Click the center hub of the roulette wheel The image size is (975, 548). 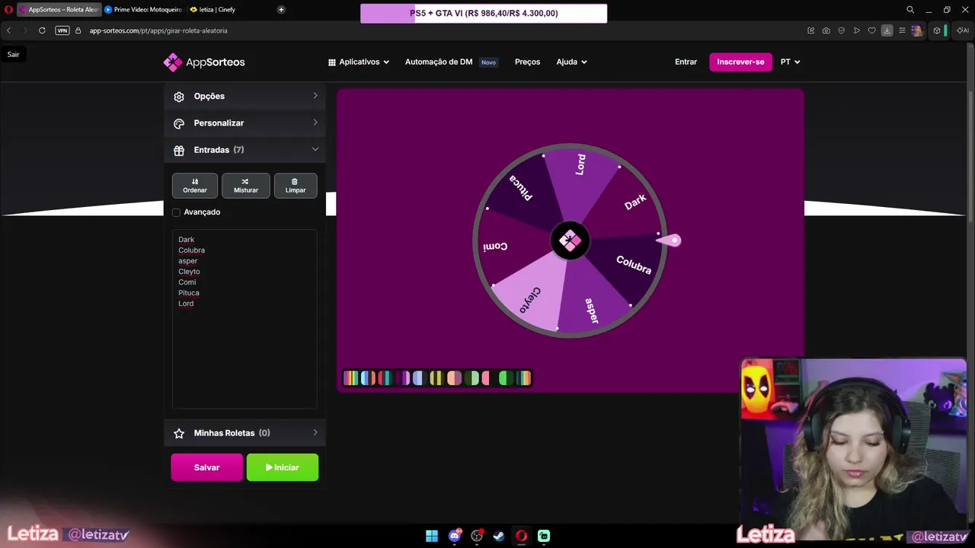point(570,241)
